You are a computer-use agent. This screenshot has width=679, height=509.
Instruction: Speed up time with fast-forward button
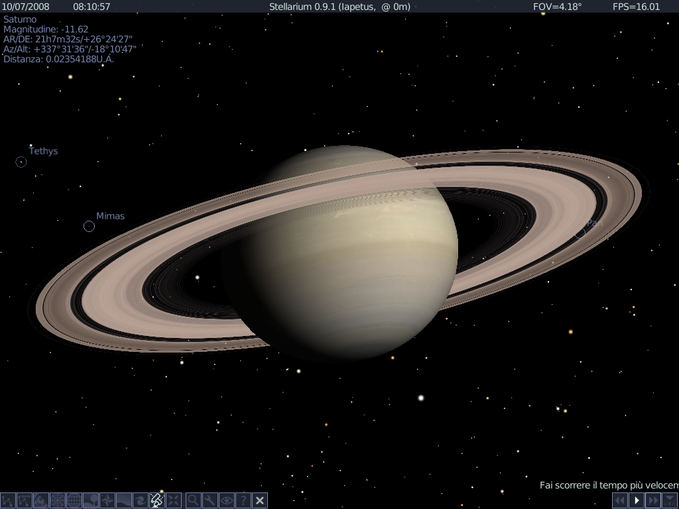[x=653, y=500]
